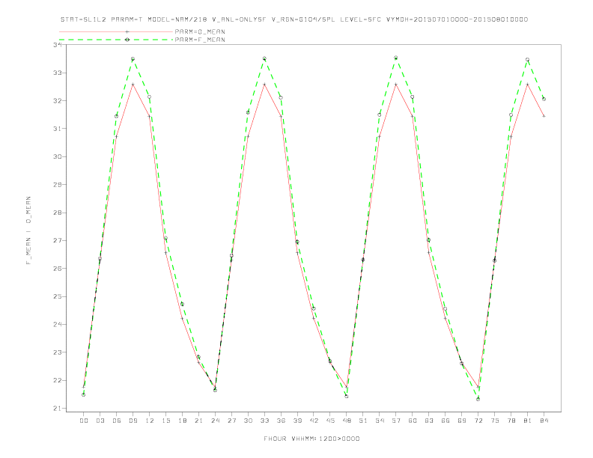Click x-axis tick label 45

(x=330, y=421)
